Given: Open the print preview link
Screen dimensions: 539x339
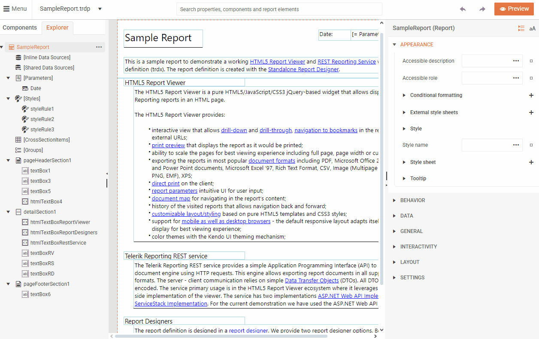Looking at the screenshot, I should (168, 145).
